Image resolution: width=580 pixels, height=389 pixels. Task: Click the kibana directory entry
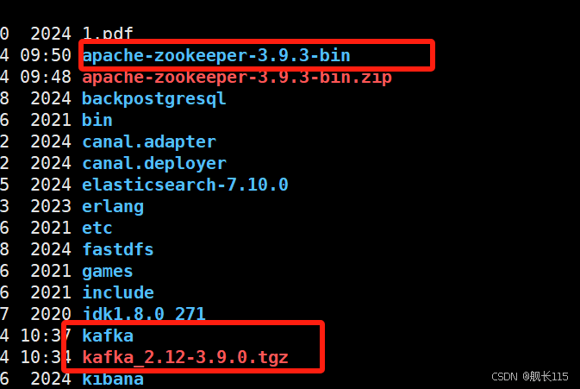point(113,379)
